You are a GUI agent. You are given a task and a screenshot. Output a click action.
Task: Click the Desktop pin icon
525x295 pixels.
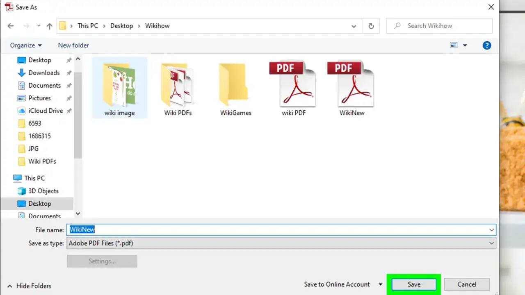69,60
